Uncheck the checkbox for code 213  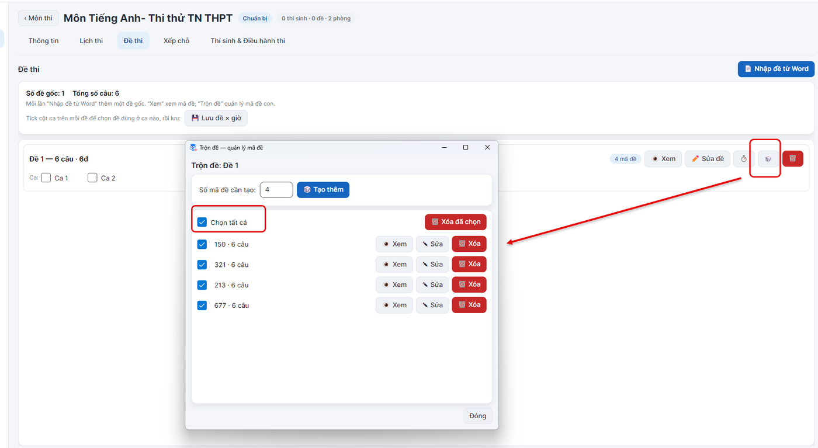point(202,285)
